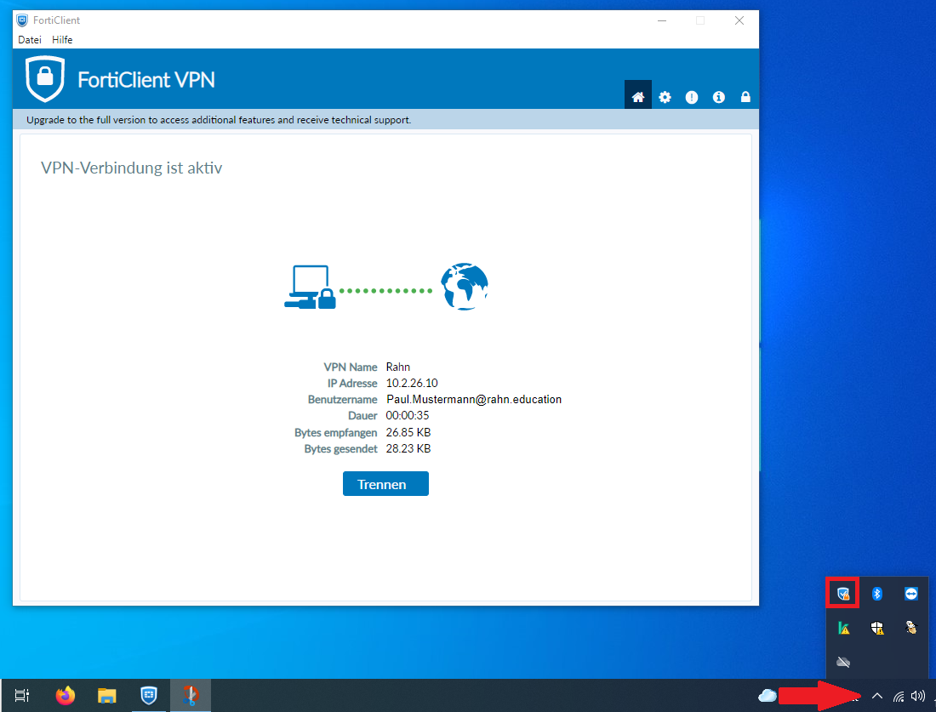
Task: Open the network Wi-Fi icon in the taskbar
Action: (899, 696)
